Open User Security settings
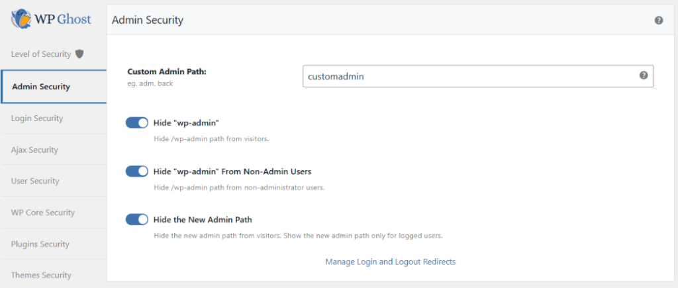This screenshot has width=678, height=288. [53, 181]
